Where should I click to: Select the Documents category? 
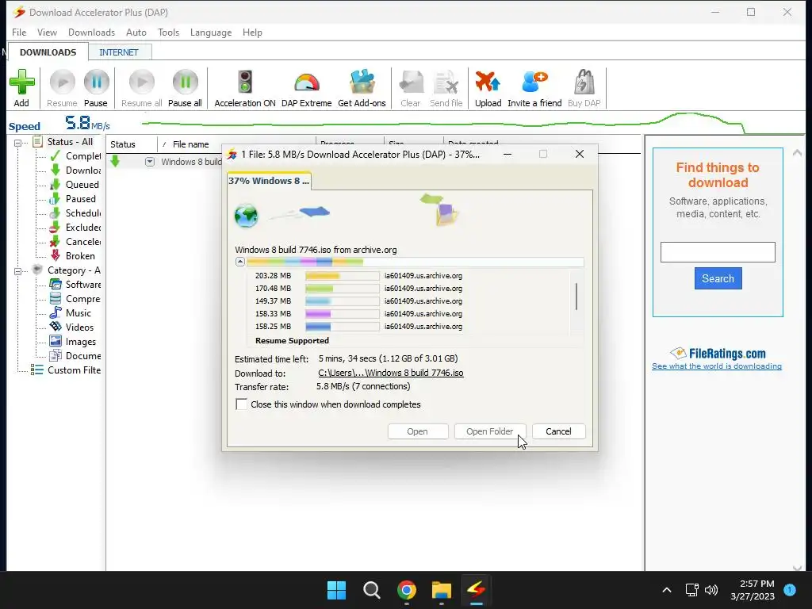(75, 356)
